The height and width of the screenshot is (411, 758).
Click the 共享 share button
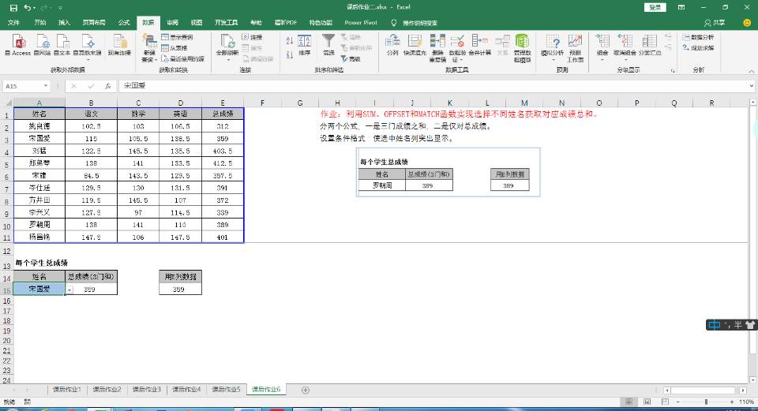[715, 23]
